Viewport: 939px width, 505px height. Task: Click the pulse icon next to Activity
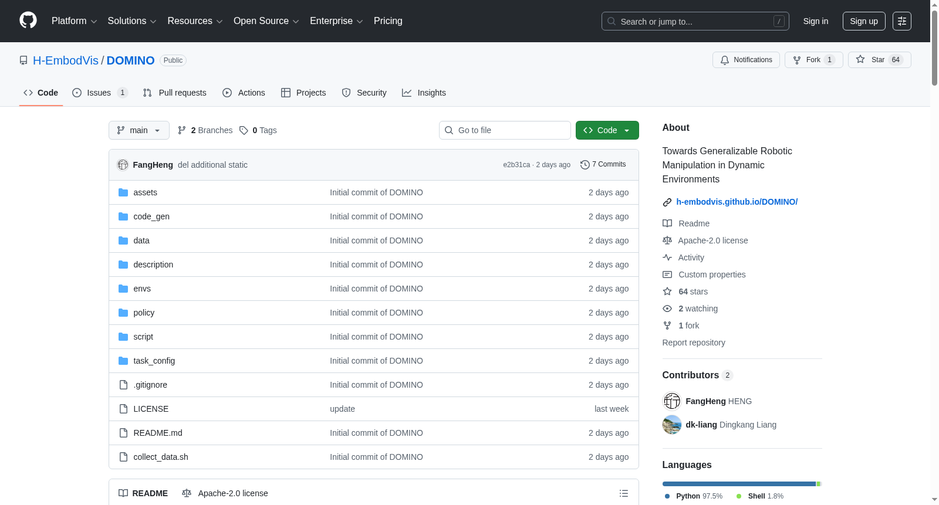click(x=667, y=257)
